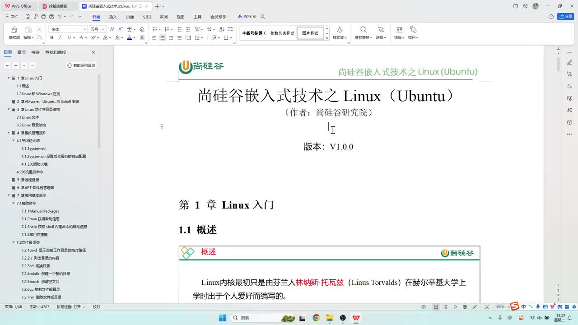Click the eye protection mode icon
This screenshot has width=578, height=325.
coord(424,307)
